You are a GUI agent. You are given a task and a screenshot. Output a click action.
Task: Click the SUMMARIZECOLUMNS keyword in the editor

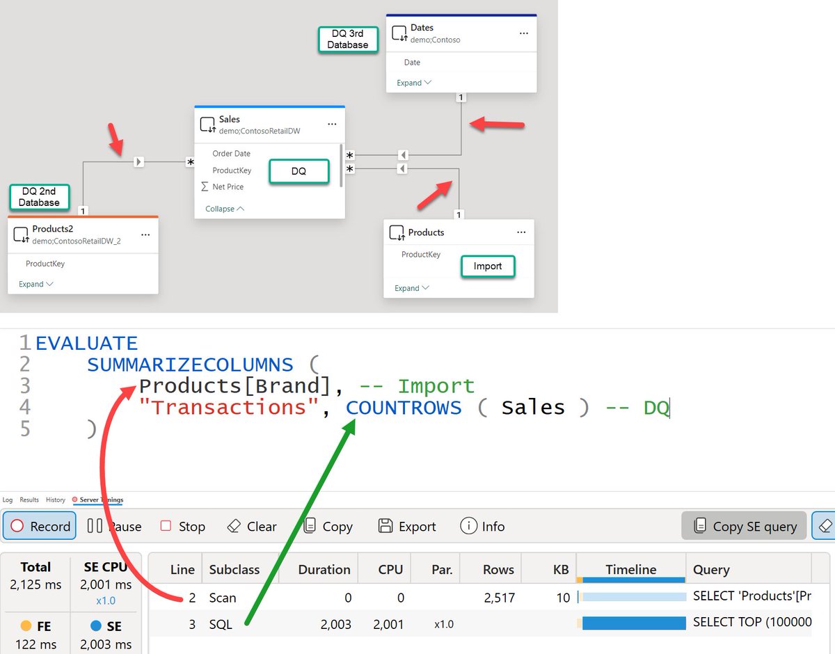(x=190, y=365)
